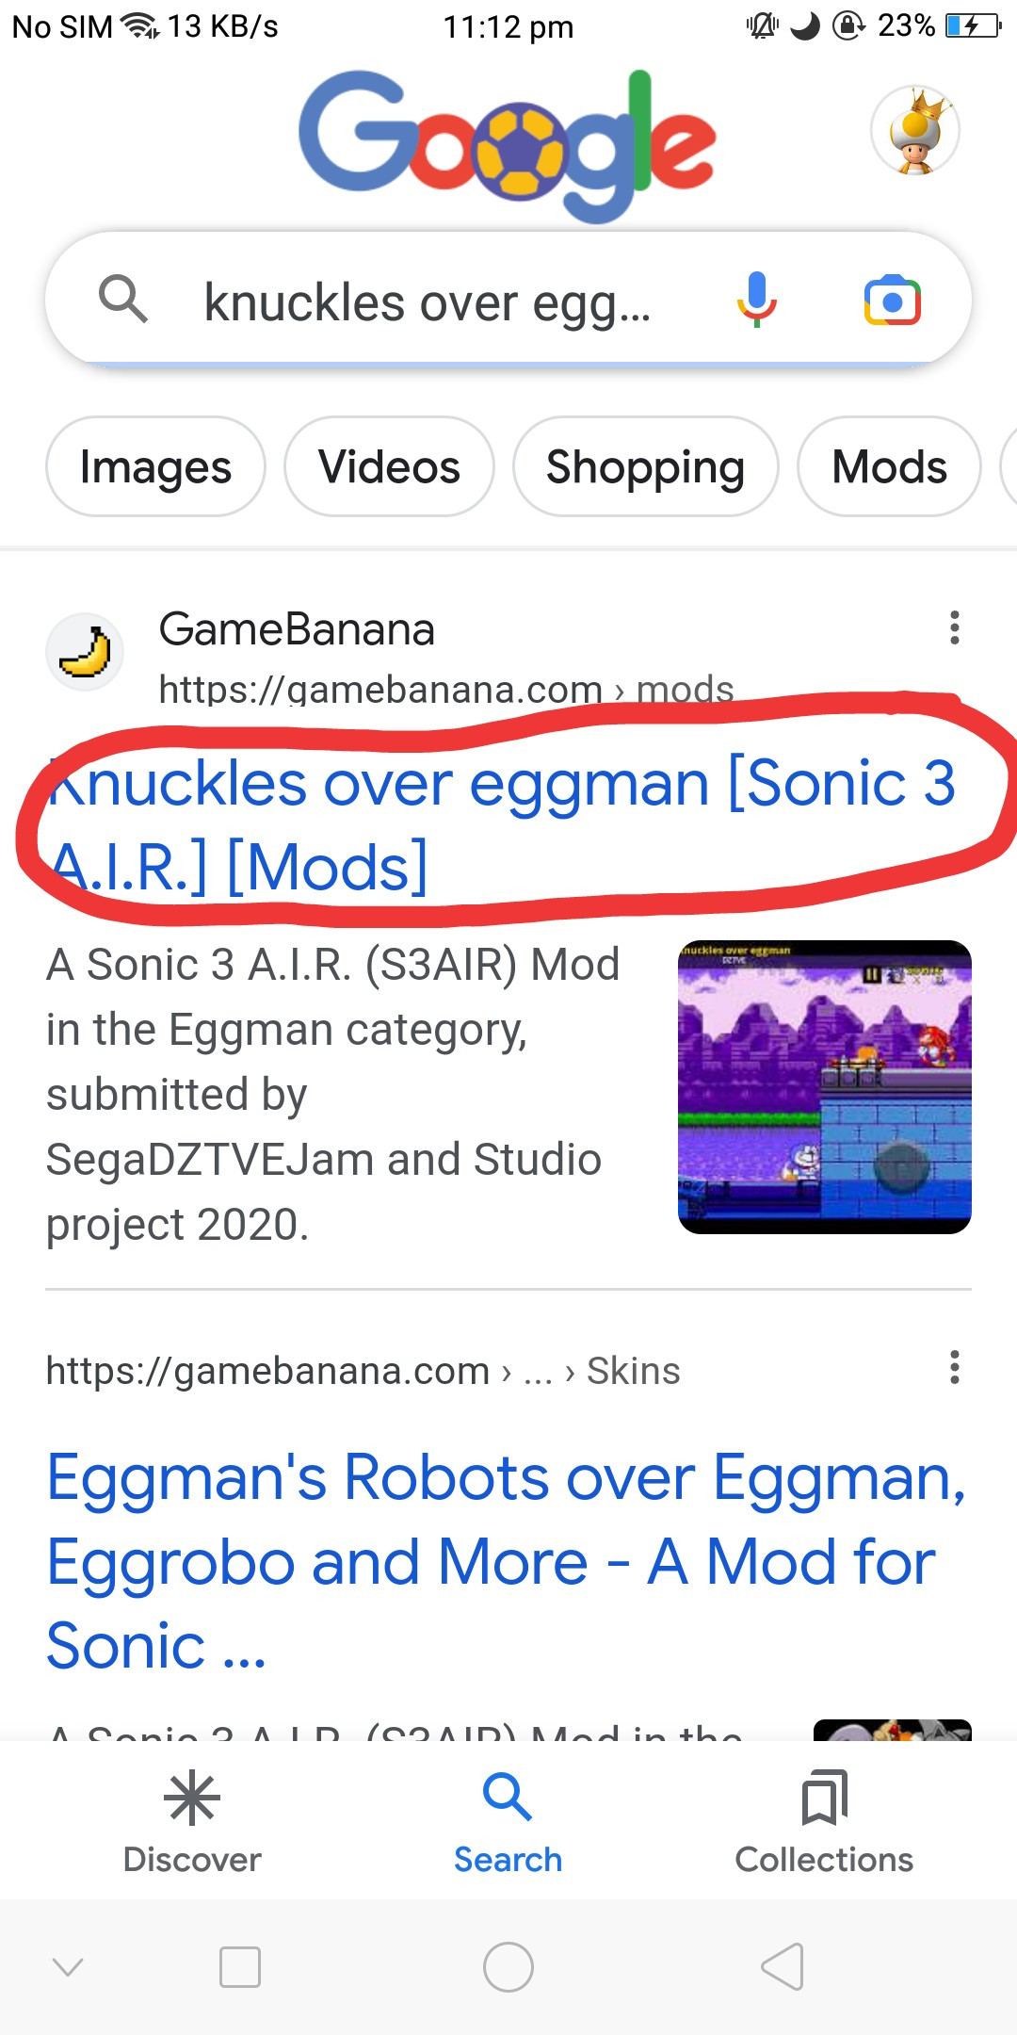1017x2035 pixels.
Task: Tap the GameBanana banana favicon
Action: pyautogui.click(x=85, y=650)
